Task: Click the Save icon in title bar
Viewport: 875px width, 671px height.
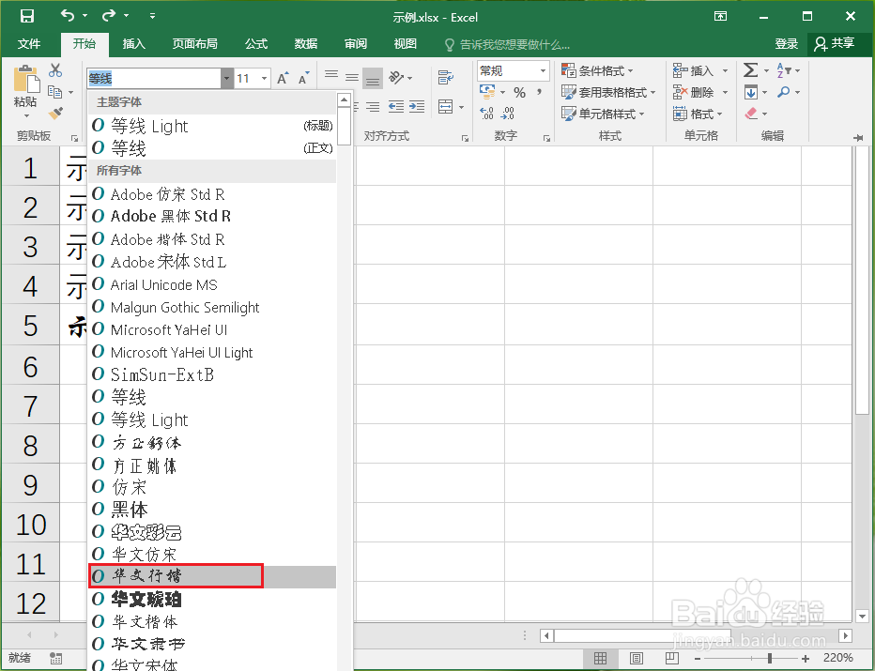Action: pos(27,16)
